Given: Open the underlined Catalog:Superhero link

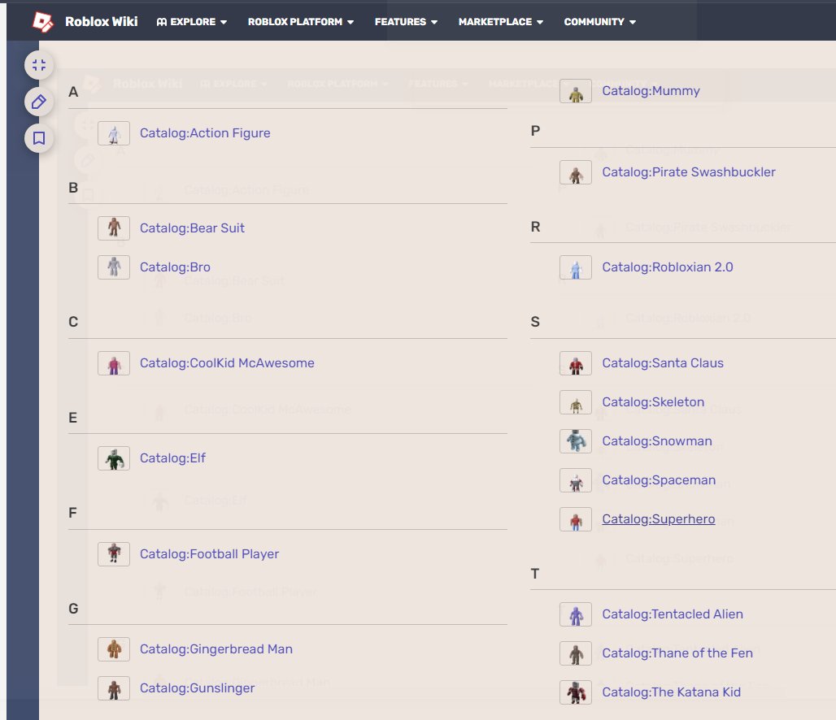Looking at the screenshot, I should pos(659,519).
